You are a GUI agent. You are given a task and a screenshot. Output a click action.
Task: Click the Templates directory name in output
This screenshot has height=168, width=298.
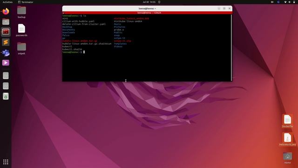[120, 44]
